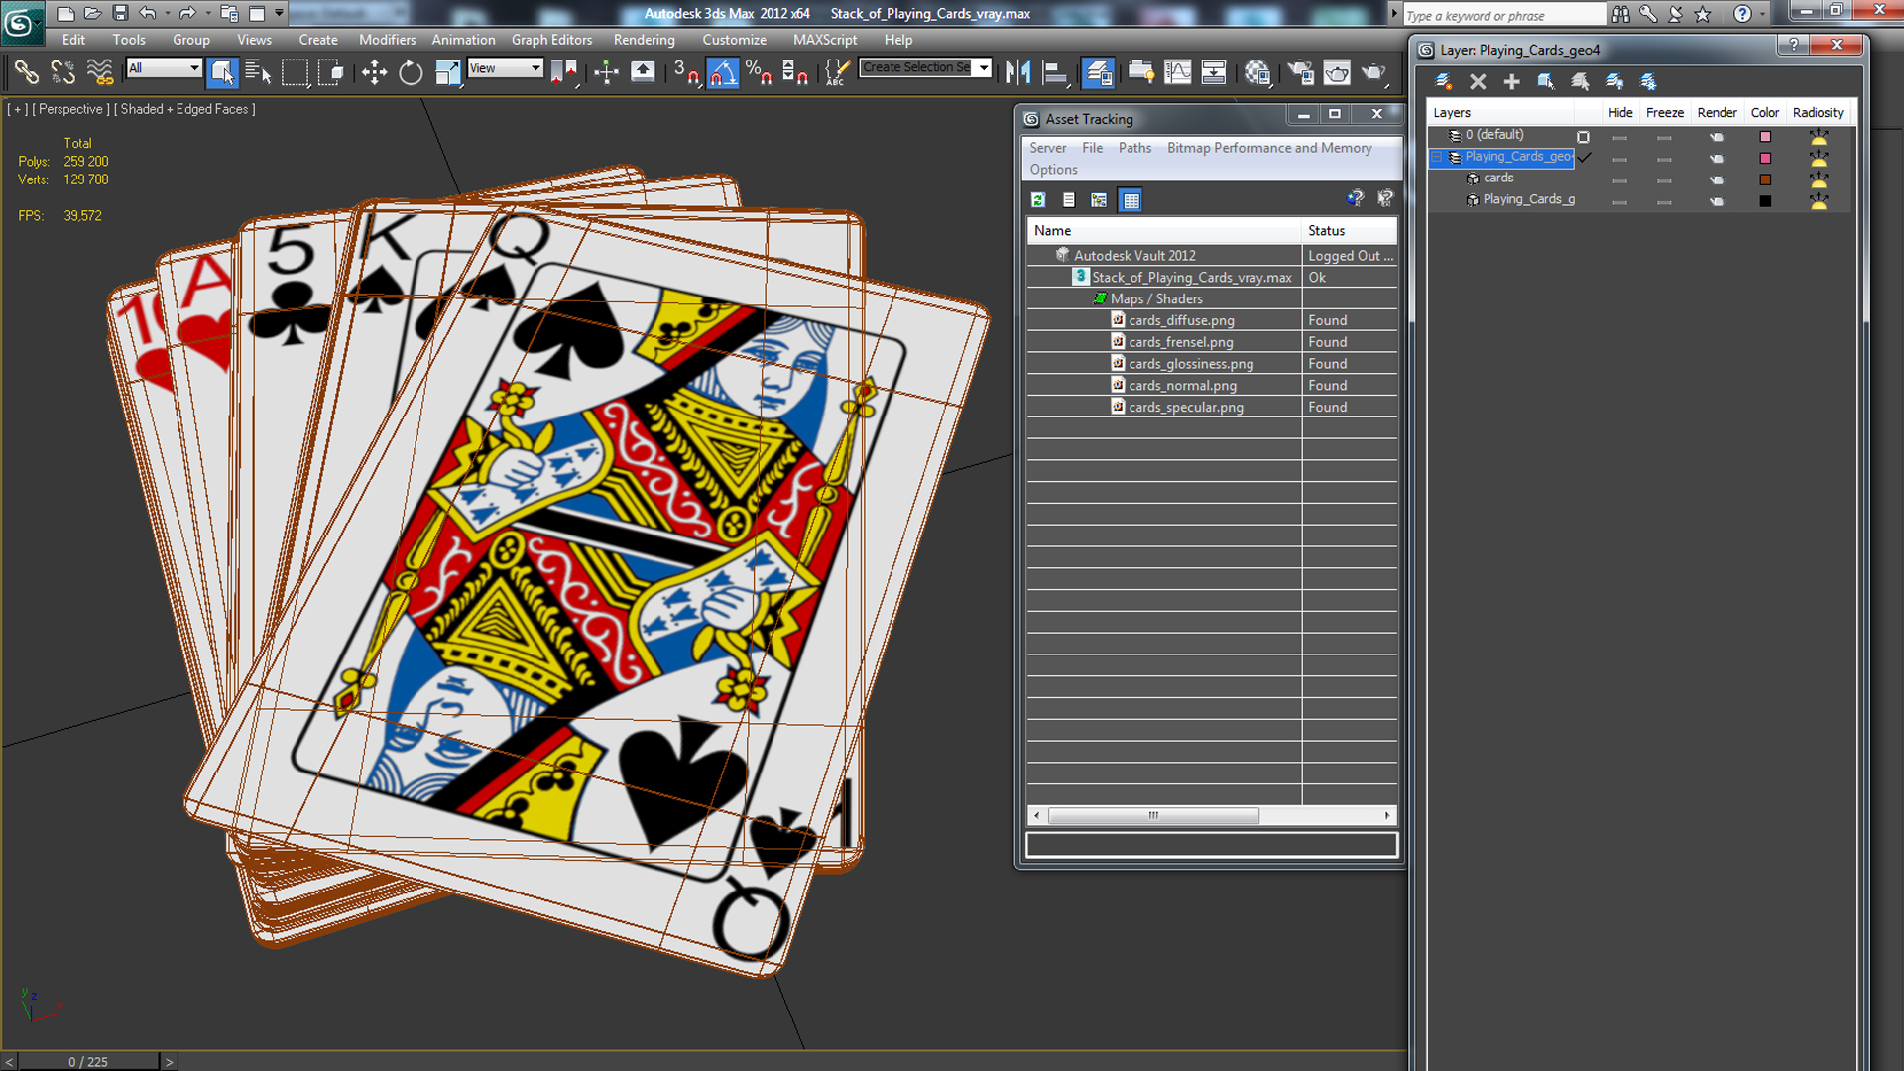Click the New Scene icon

(65, 13)
